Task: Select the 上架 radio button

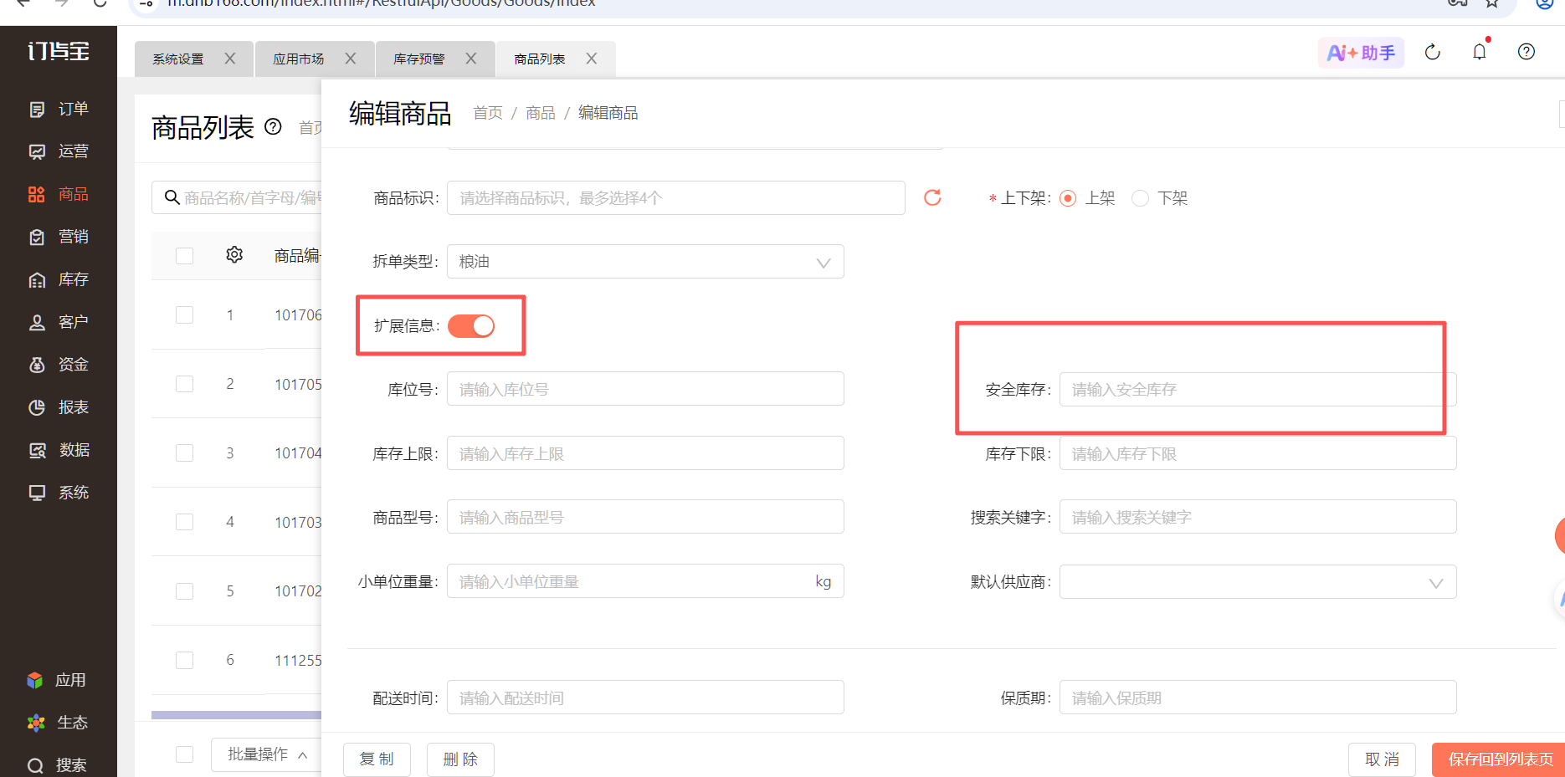Action: 1068,198
